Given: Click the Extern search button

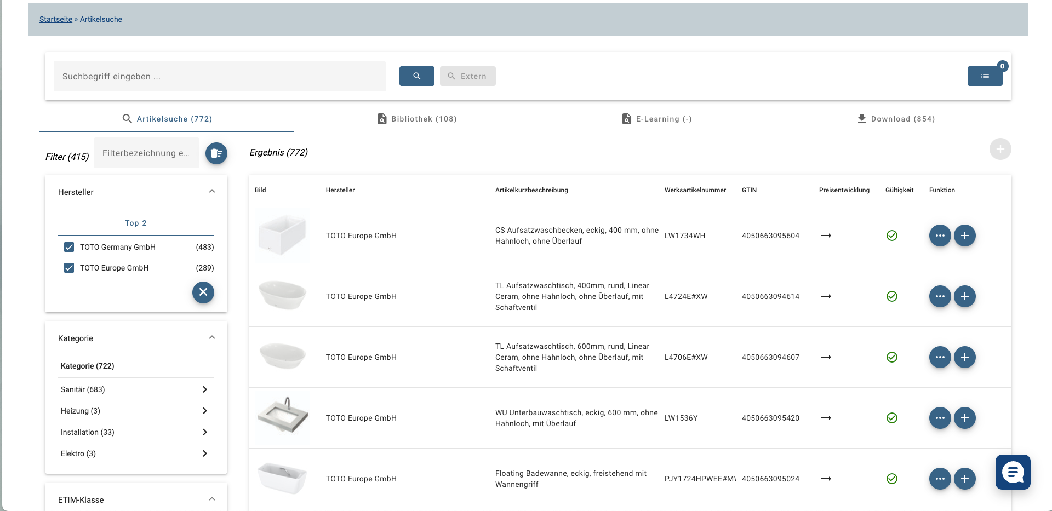Looking at the screenshot, I should pyautogui.click(x=467, y=76).
